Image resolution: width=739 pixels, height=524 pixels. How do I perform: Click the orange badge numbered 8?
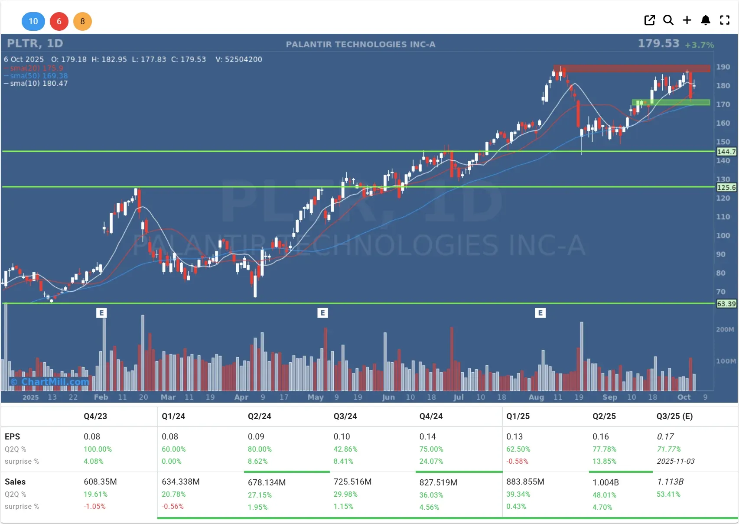(x=82, y=22)
